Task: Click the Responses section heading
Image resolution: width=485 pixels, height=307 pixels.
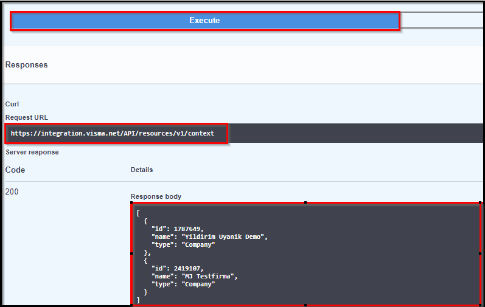Action: coord(27,65)
